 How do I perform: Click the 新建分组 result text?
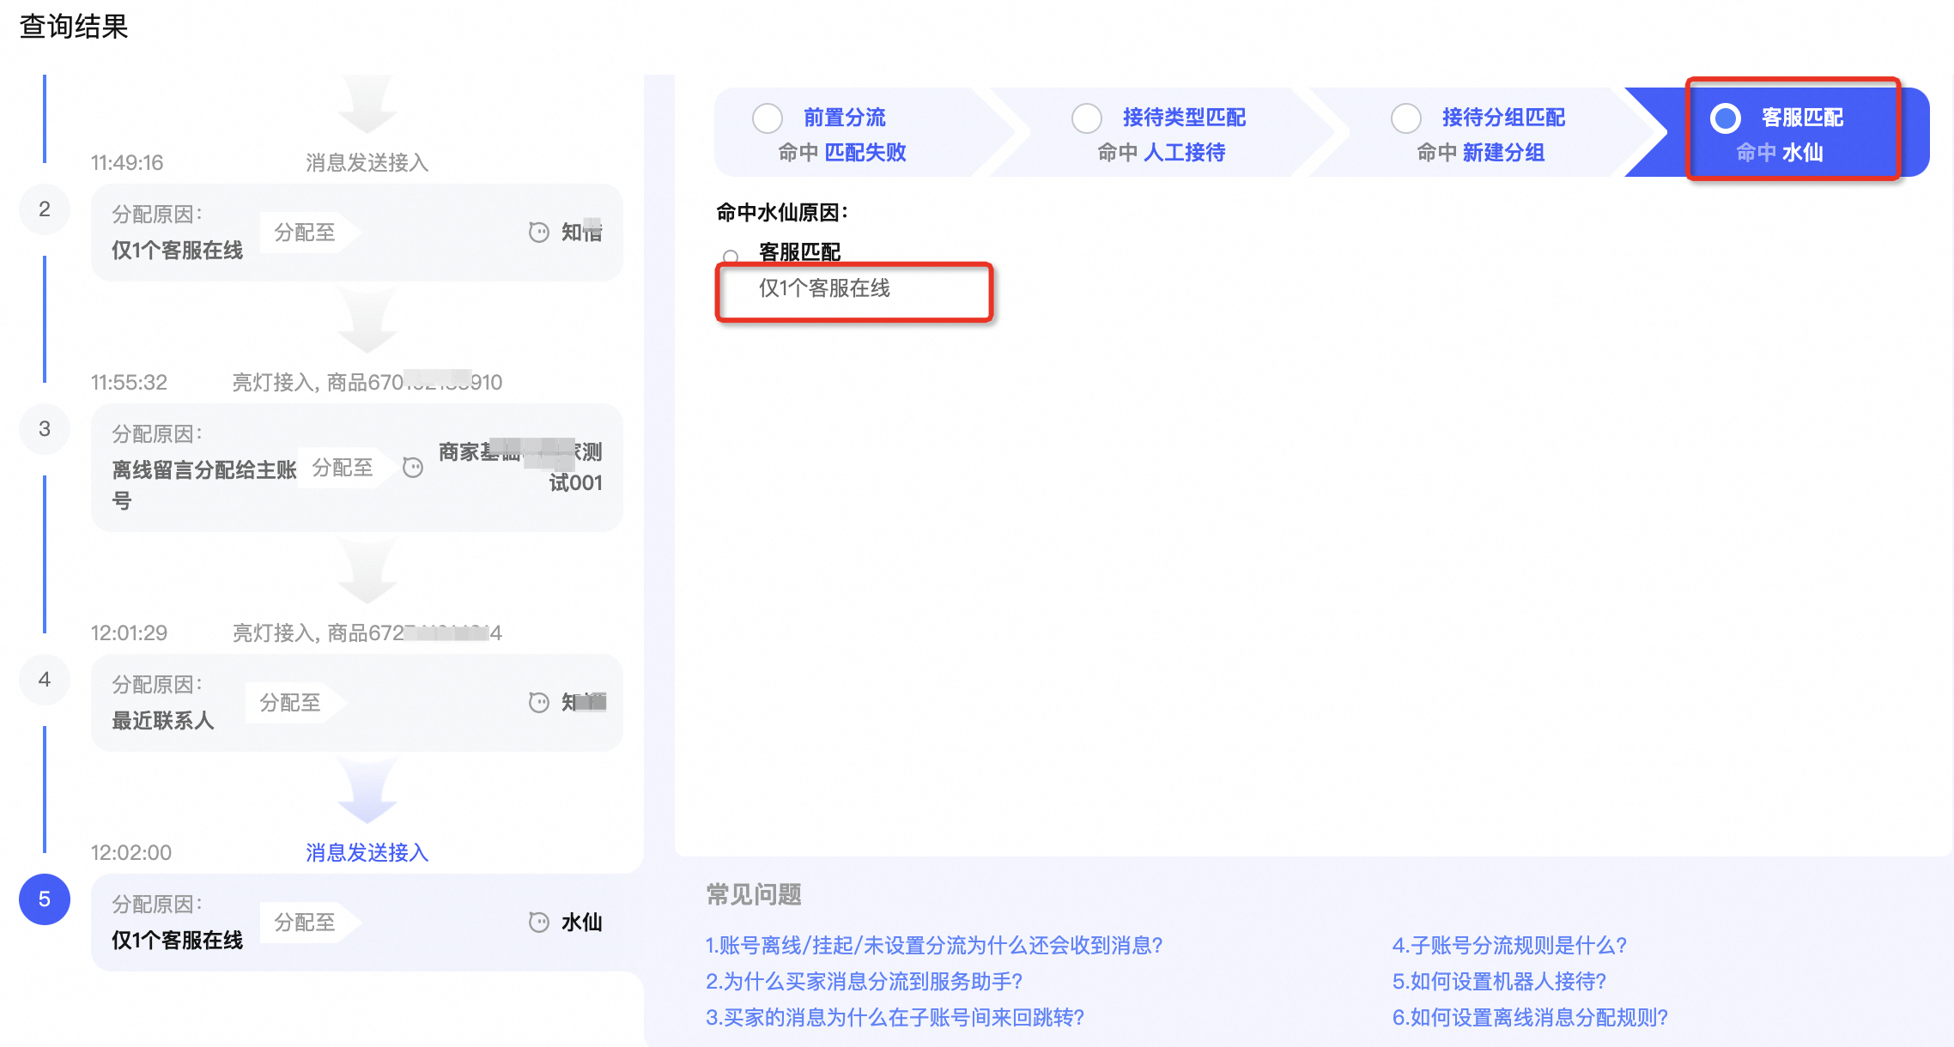point(1504,153)
